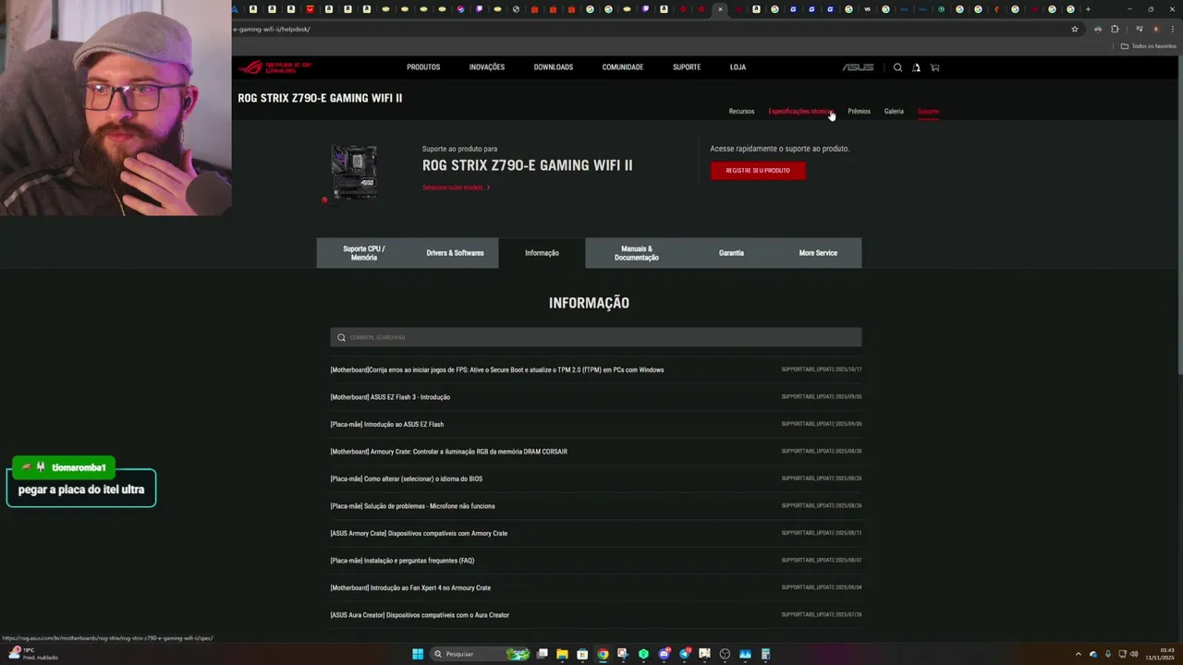Open Chrome media control icon

point(1139,30)
